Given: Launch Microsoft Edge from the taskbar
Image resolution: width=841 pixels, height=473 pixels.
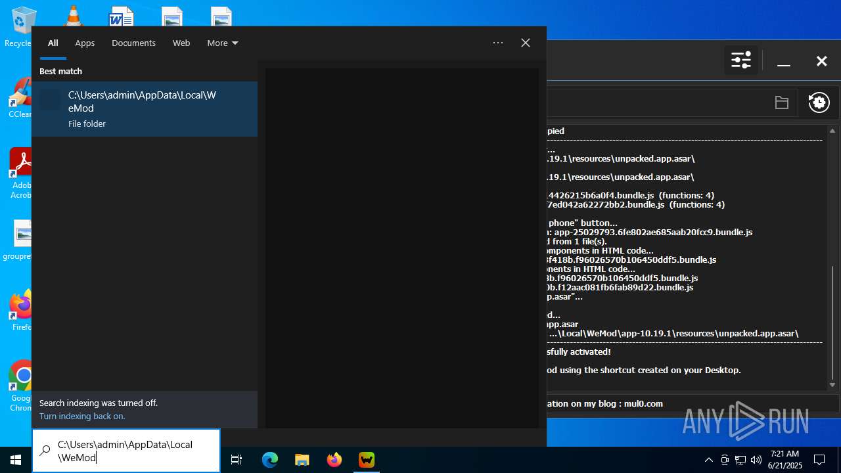Looking at the screenshot, I should 270,460.
